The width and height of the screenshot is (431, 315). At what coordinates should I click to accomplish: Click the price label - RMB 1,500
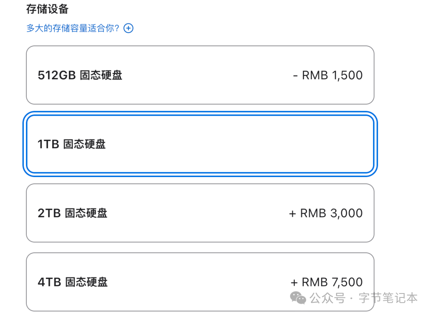pyautogui.click(x=328, y=75)
